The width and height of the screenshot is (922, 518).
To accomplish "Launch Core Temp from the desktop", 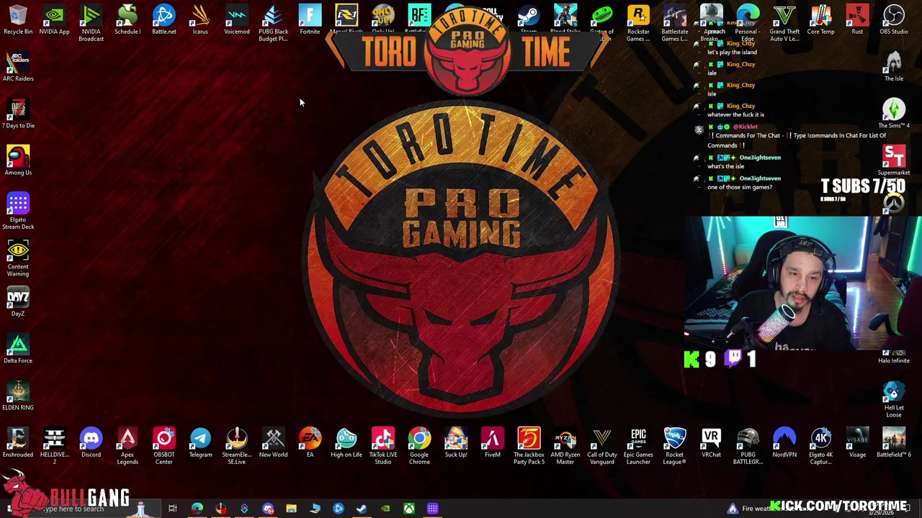I will (820, 19).
